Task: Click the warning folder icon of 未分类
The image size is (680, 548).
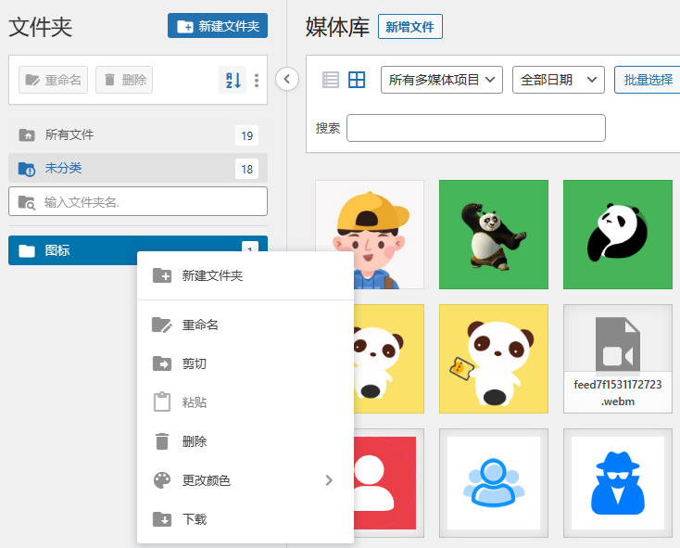Action: (27, 169)
